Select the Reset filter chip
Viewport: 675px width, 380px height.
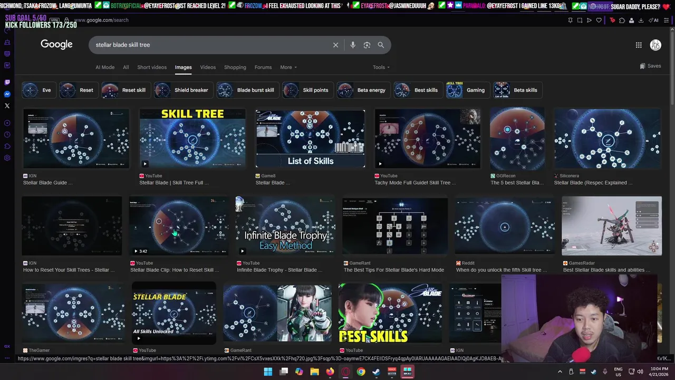[x=79, y=90]
